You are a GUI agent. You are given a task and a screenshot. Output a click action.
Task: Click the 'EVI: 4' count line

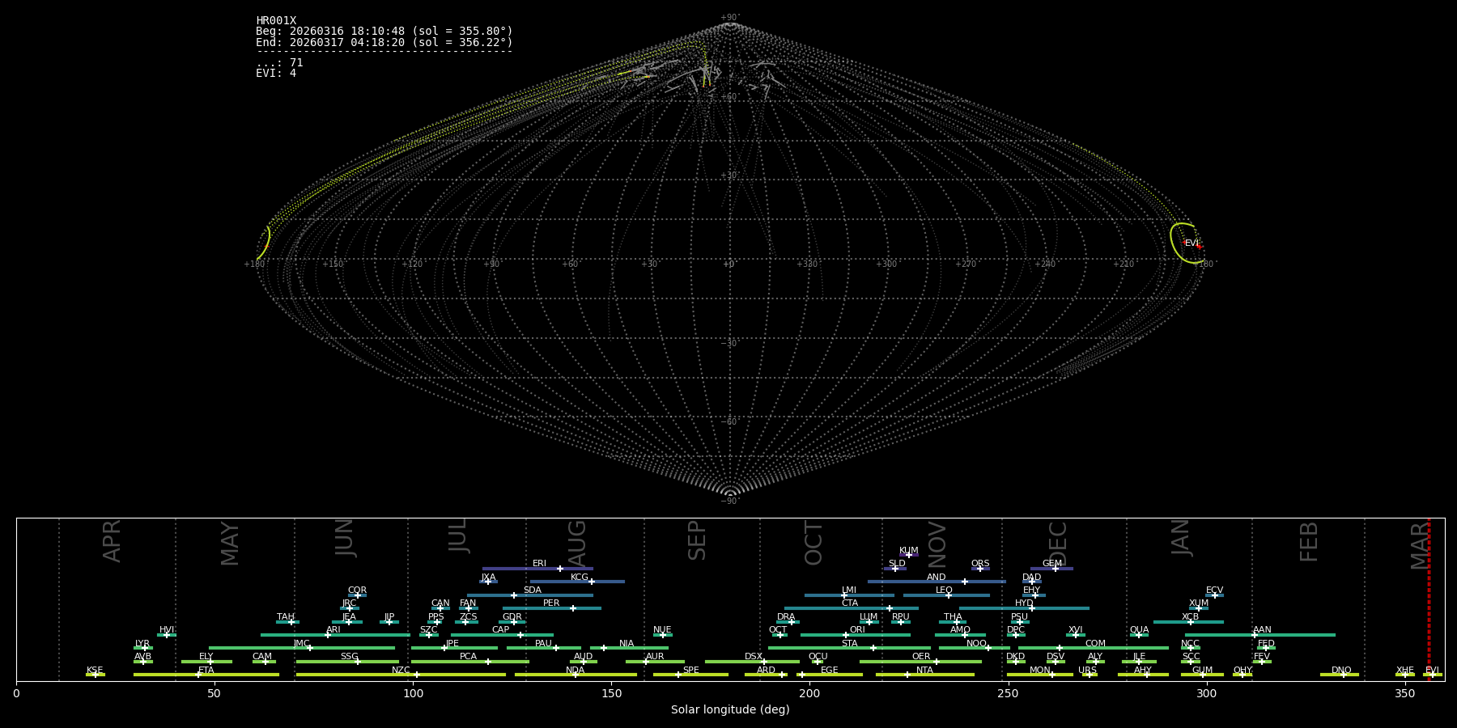tap(276, 73)
